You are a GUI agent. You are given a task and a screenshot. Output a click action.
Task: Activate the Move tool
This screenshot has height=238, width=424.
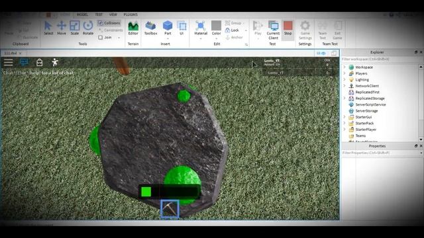[x=62, y=28]
